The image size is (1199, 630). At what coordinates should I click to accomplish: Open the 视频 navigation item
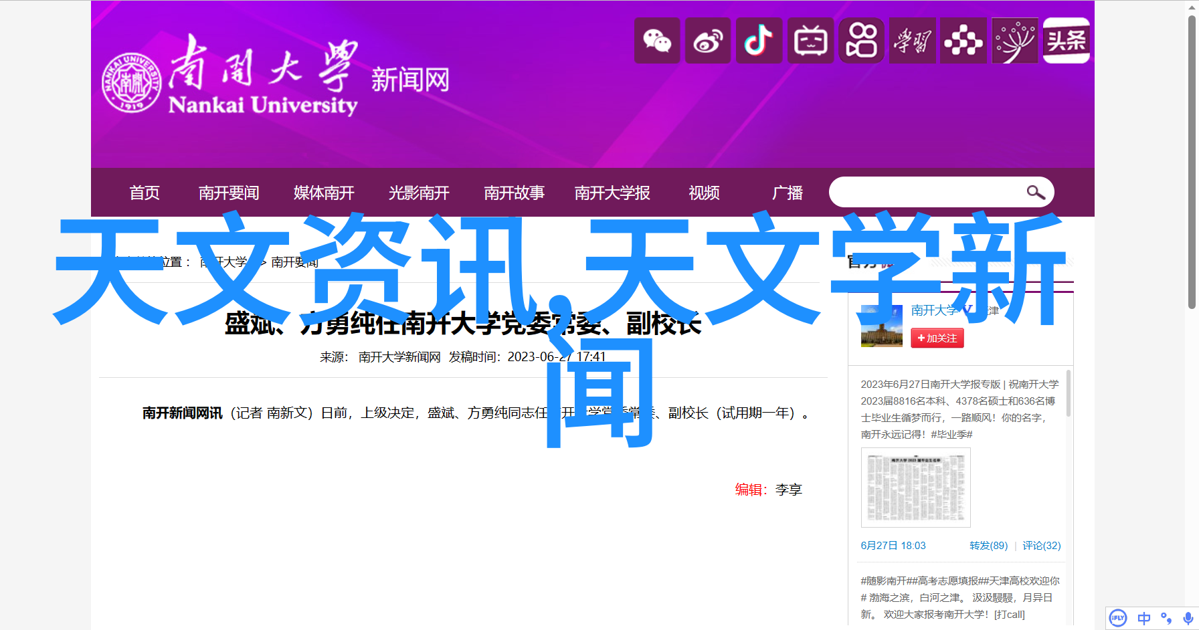(x=705, y=193)
